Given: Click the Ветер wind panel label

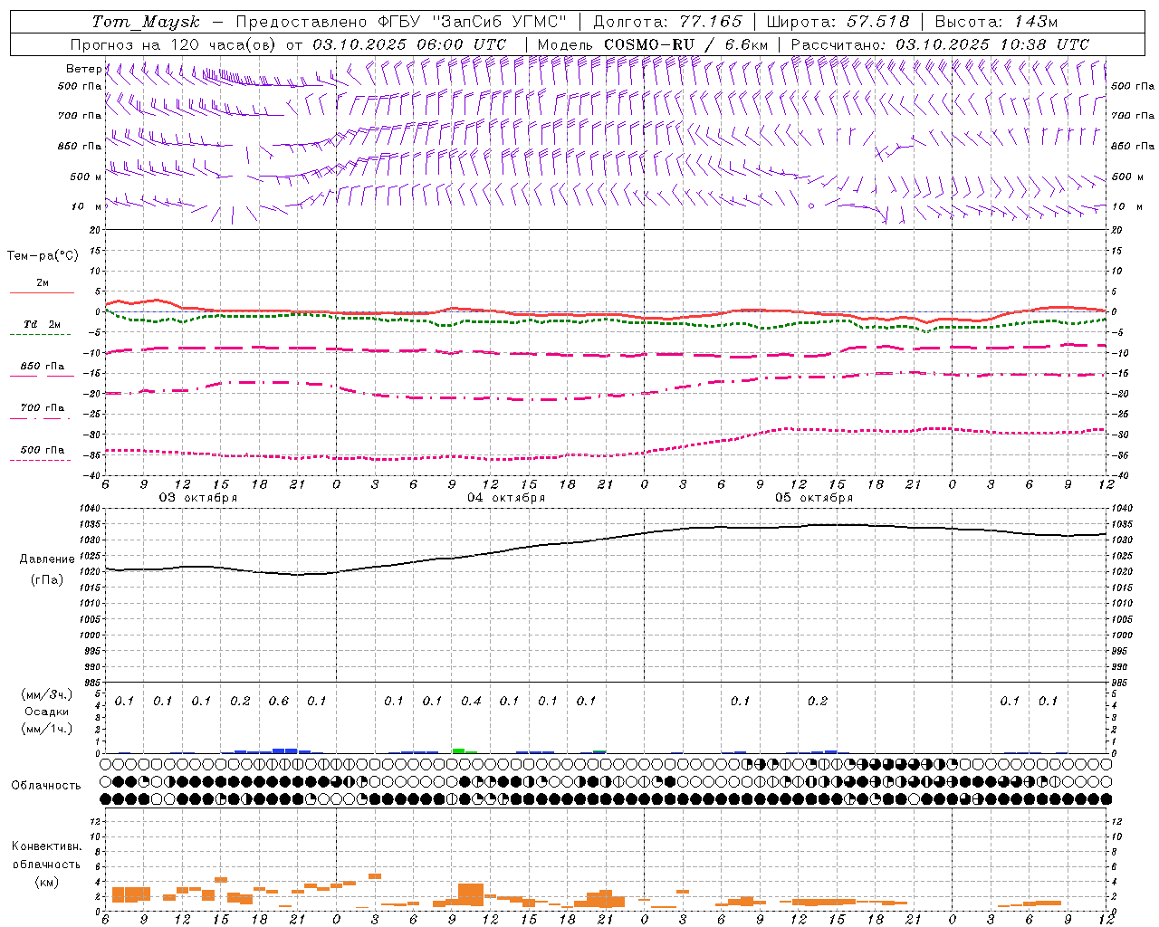Looking at the screenshot, I should (x=83, y=69).
